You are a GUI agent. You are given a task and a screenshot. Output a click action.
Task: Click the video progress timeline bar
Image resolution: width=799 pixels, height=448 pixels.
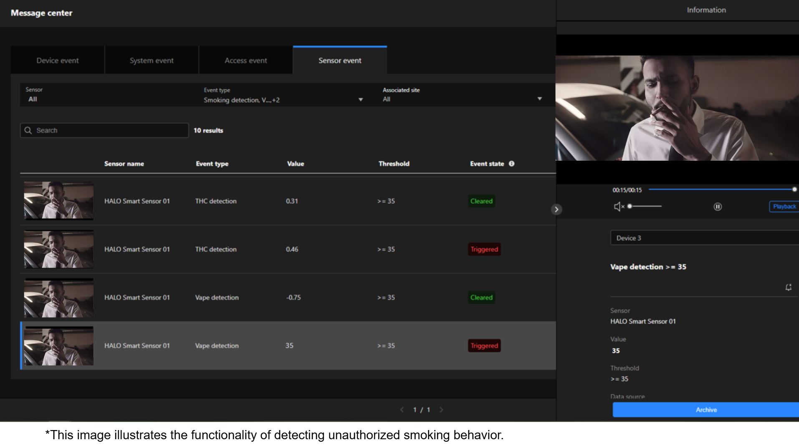pyautogui.click(x=721, y=190)
